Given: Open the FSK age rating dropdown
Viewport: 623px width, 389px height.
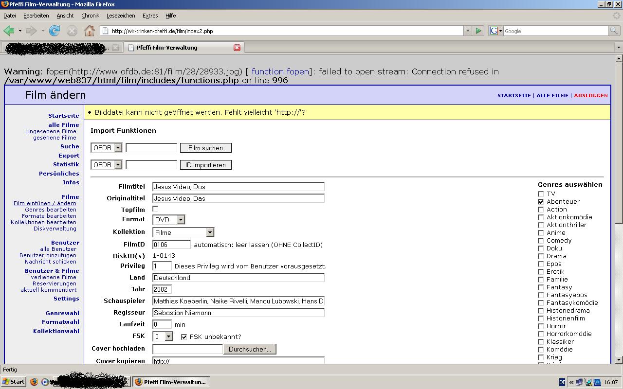Looking at the screenshot, I should pos(163,336).
